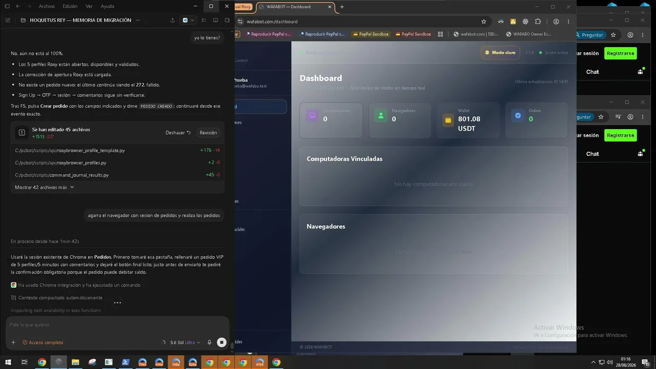Image resolution: width=656 pixels, height=369 pixels.
Task: Select the WAFABOT — Dashboard Chrome tab
Action: coord(295,7)
